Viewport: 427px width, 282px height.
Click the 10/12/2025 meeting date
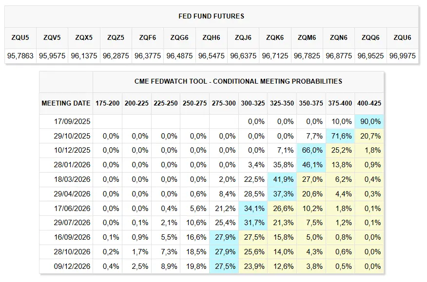click(x=72, y=150)
